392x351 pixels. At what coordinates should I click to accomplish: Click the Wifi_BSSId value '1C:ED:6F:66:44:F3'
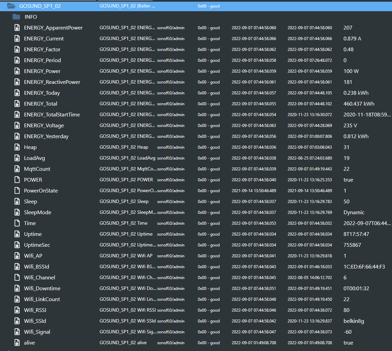click(x=364, y=266)
